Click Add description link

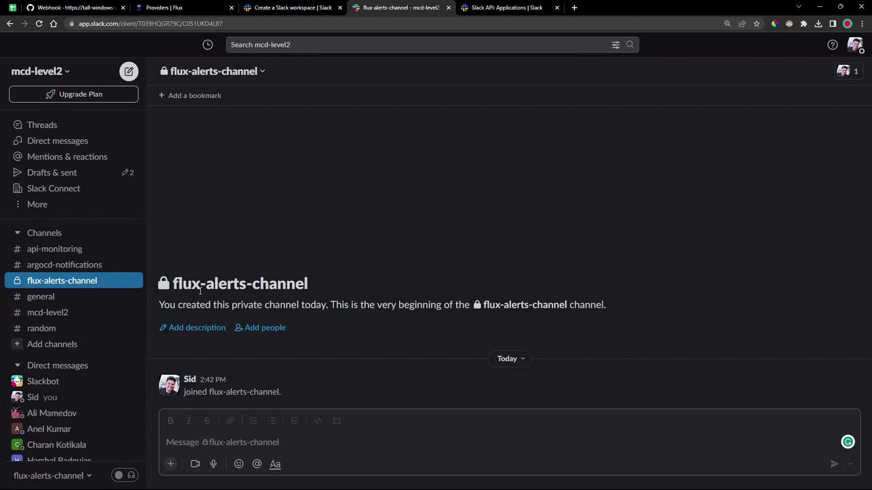(x=192, y=328)
